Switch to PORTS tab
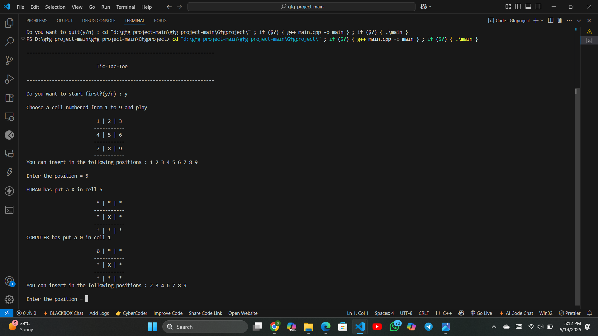Screen dimensions: 598x336 pyautogui.click(x=160, y=21)
